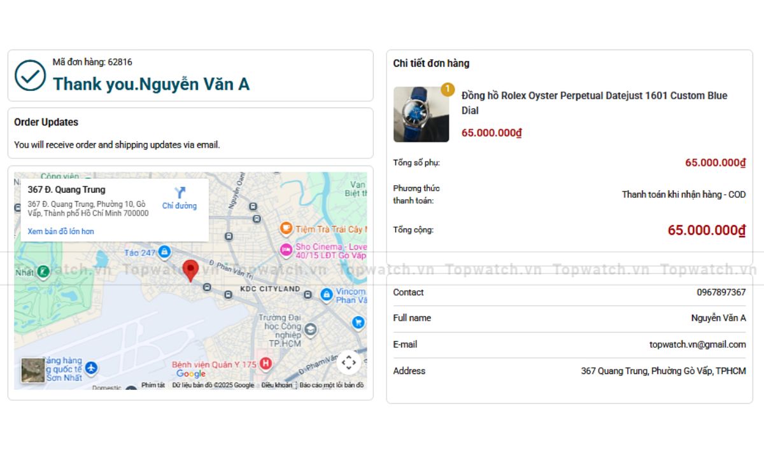Click the order confirmed checkmark icon
This screenshot has height=458, width=764.
[30, 76]
